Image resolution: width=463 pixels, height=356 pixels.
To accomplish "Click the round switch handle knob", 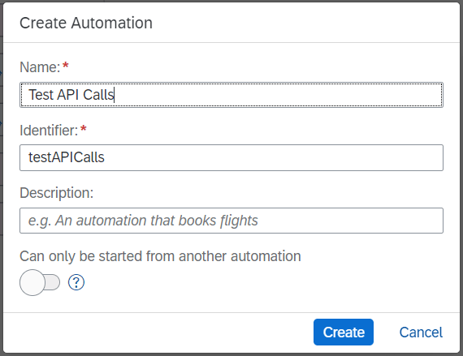I will click(32, 282).
